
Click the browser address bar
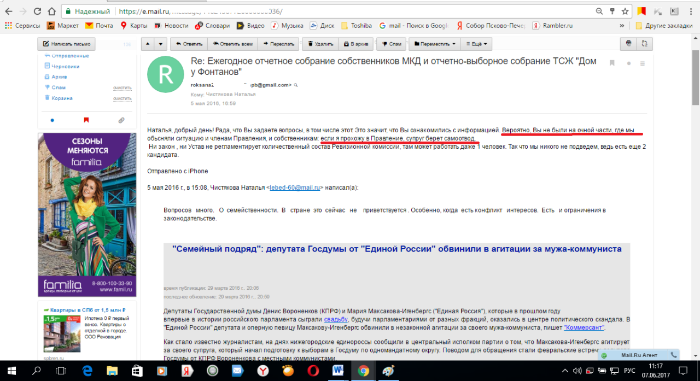pyautogui.click(x=328, y=11)
